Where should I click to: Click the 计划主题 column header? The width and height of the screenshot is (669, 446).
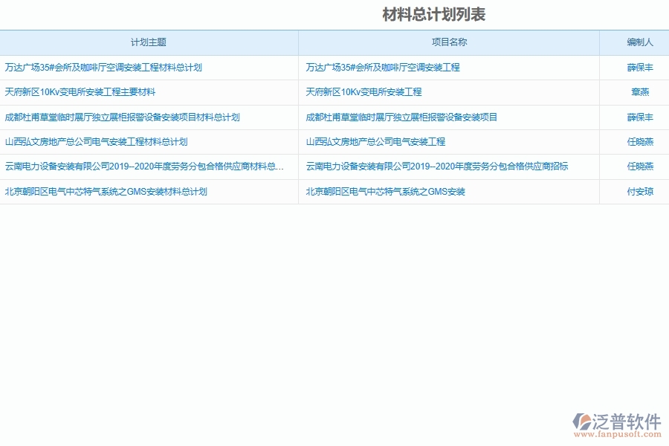pyautogui.click(x=150, y=42)
